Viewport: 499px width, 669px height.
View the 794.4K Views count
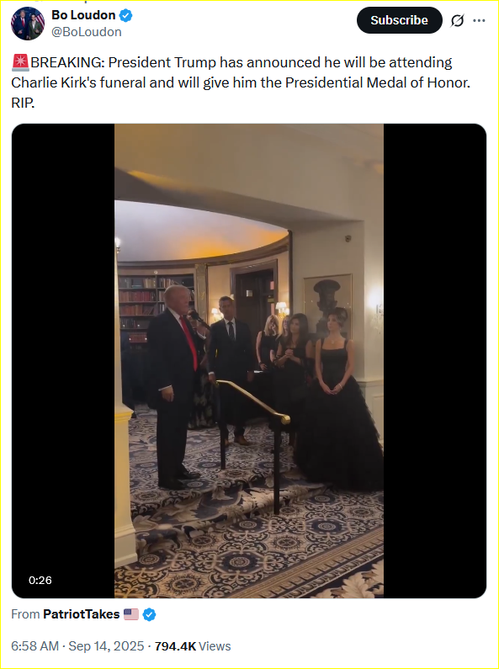coord(193,646)
